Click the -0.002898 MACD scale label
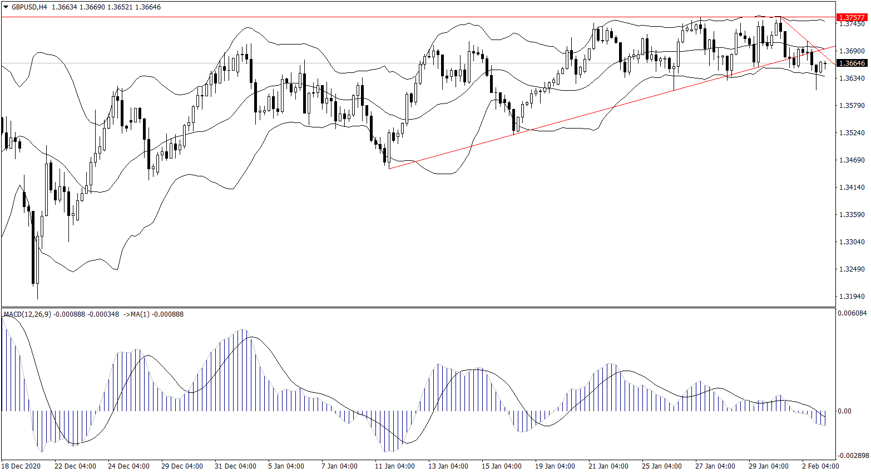The image size is (871, 473). 852,455
